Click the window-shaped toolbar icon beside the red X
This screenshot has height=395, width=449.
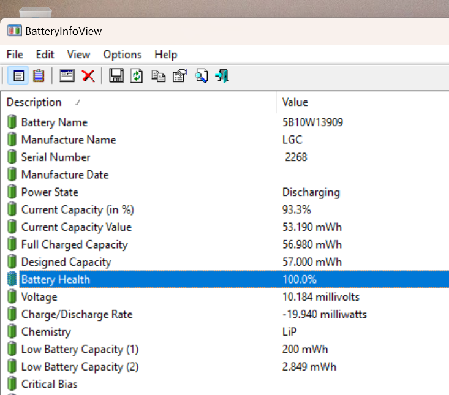(67, 76)
